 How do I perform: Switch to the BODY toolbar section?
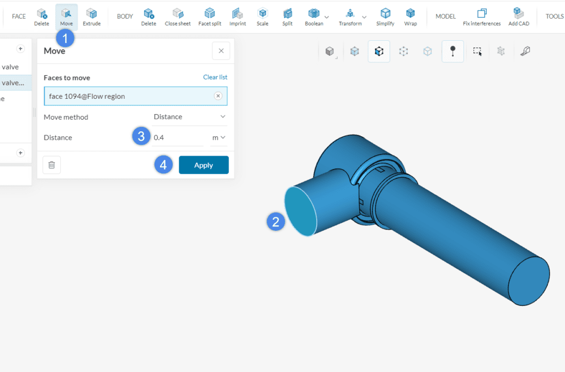coord(125,16)
